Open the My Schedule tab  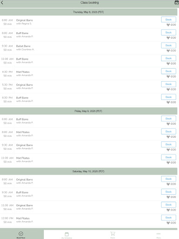click(67, 235)
